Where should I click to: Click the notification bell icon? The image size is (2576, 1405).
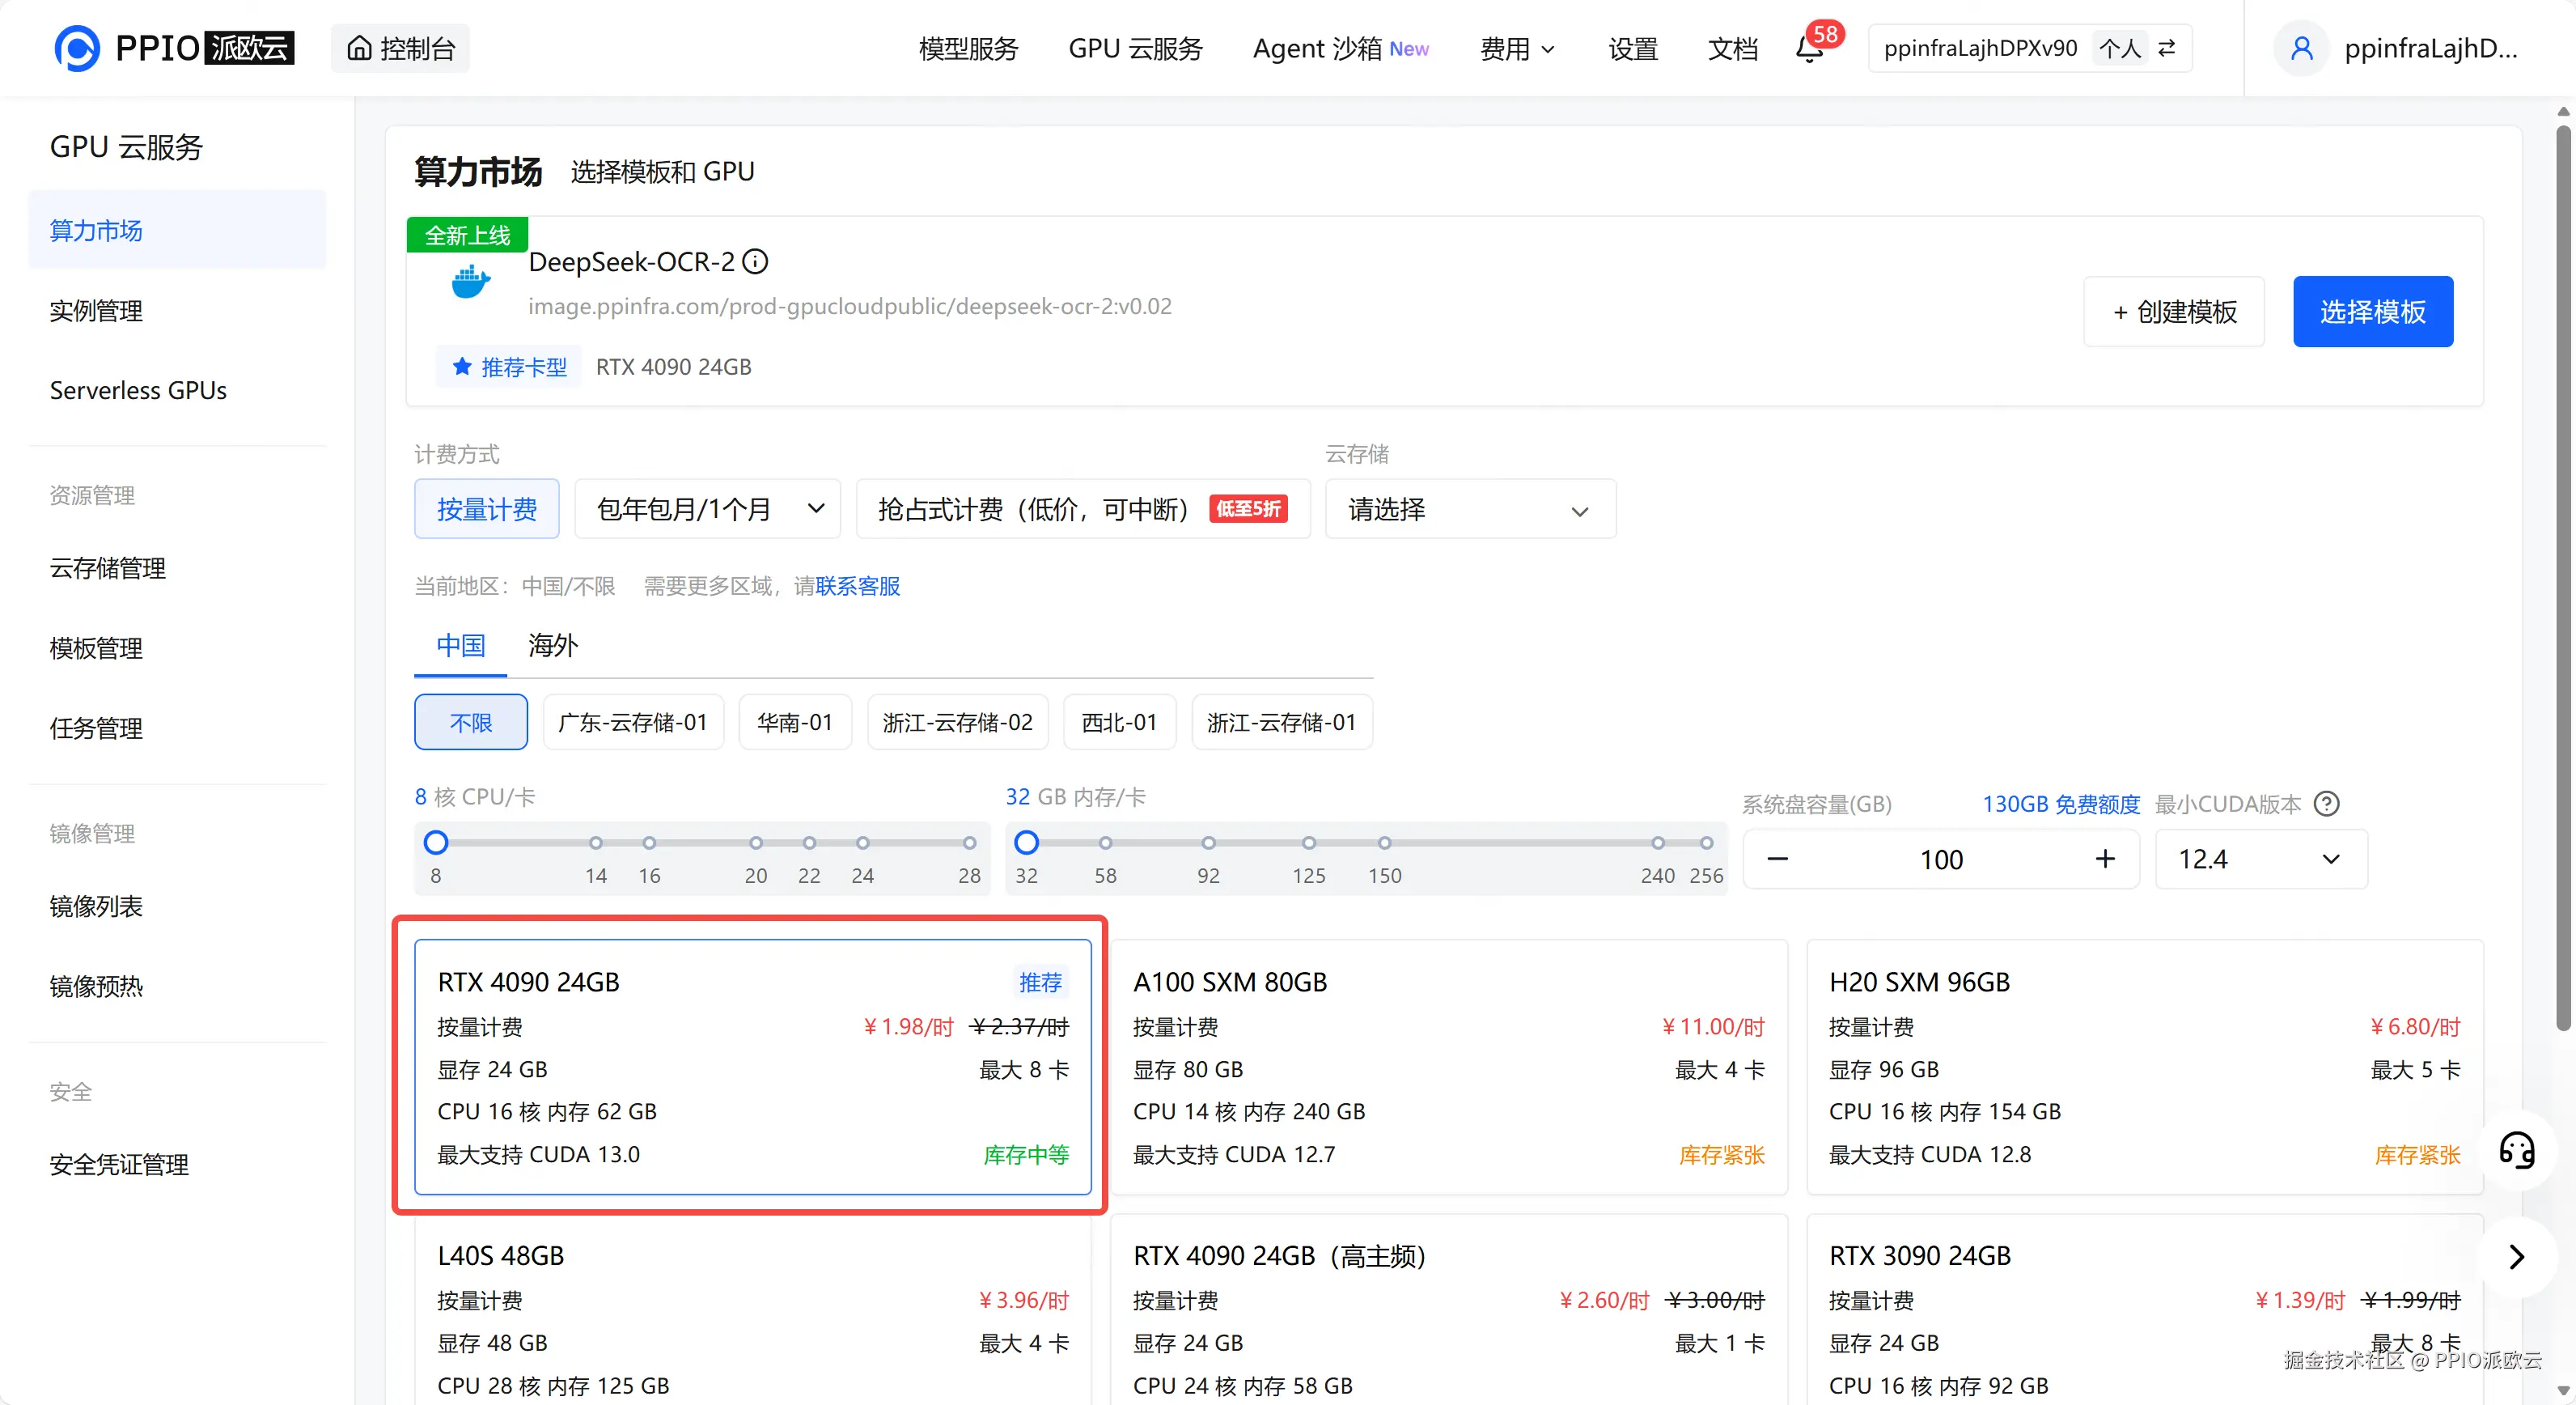coord(1809,49)
